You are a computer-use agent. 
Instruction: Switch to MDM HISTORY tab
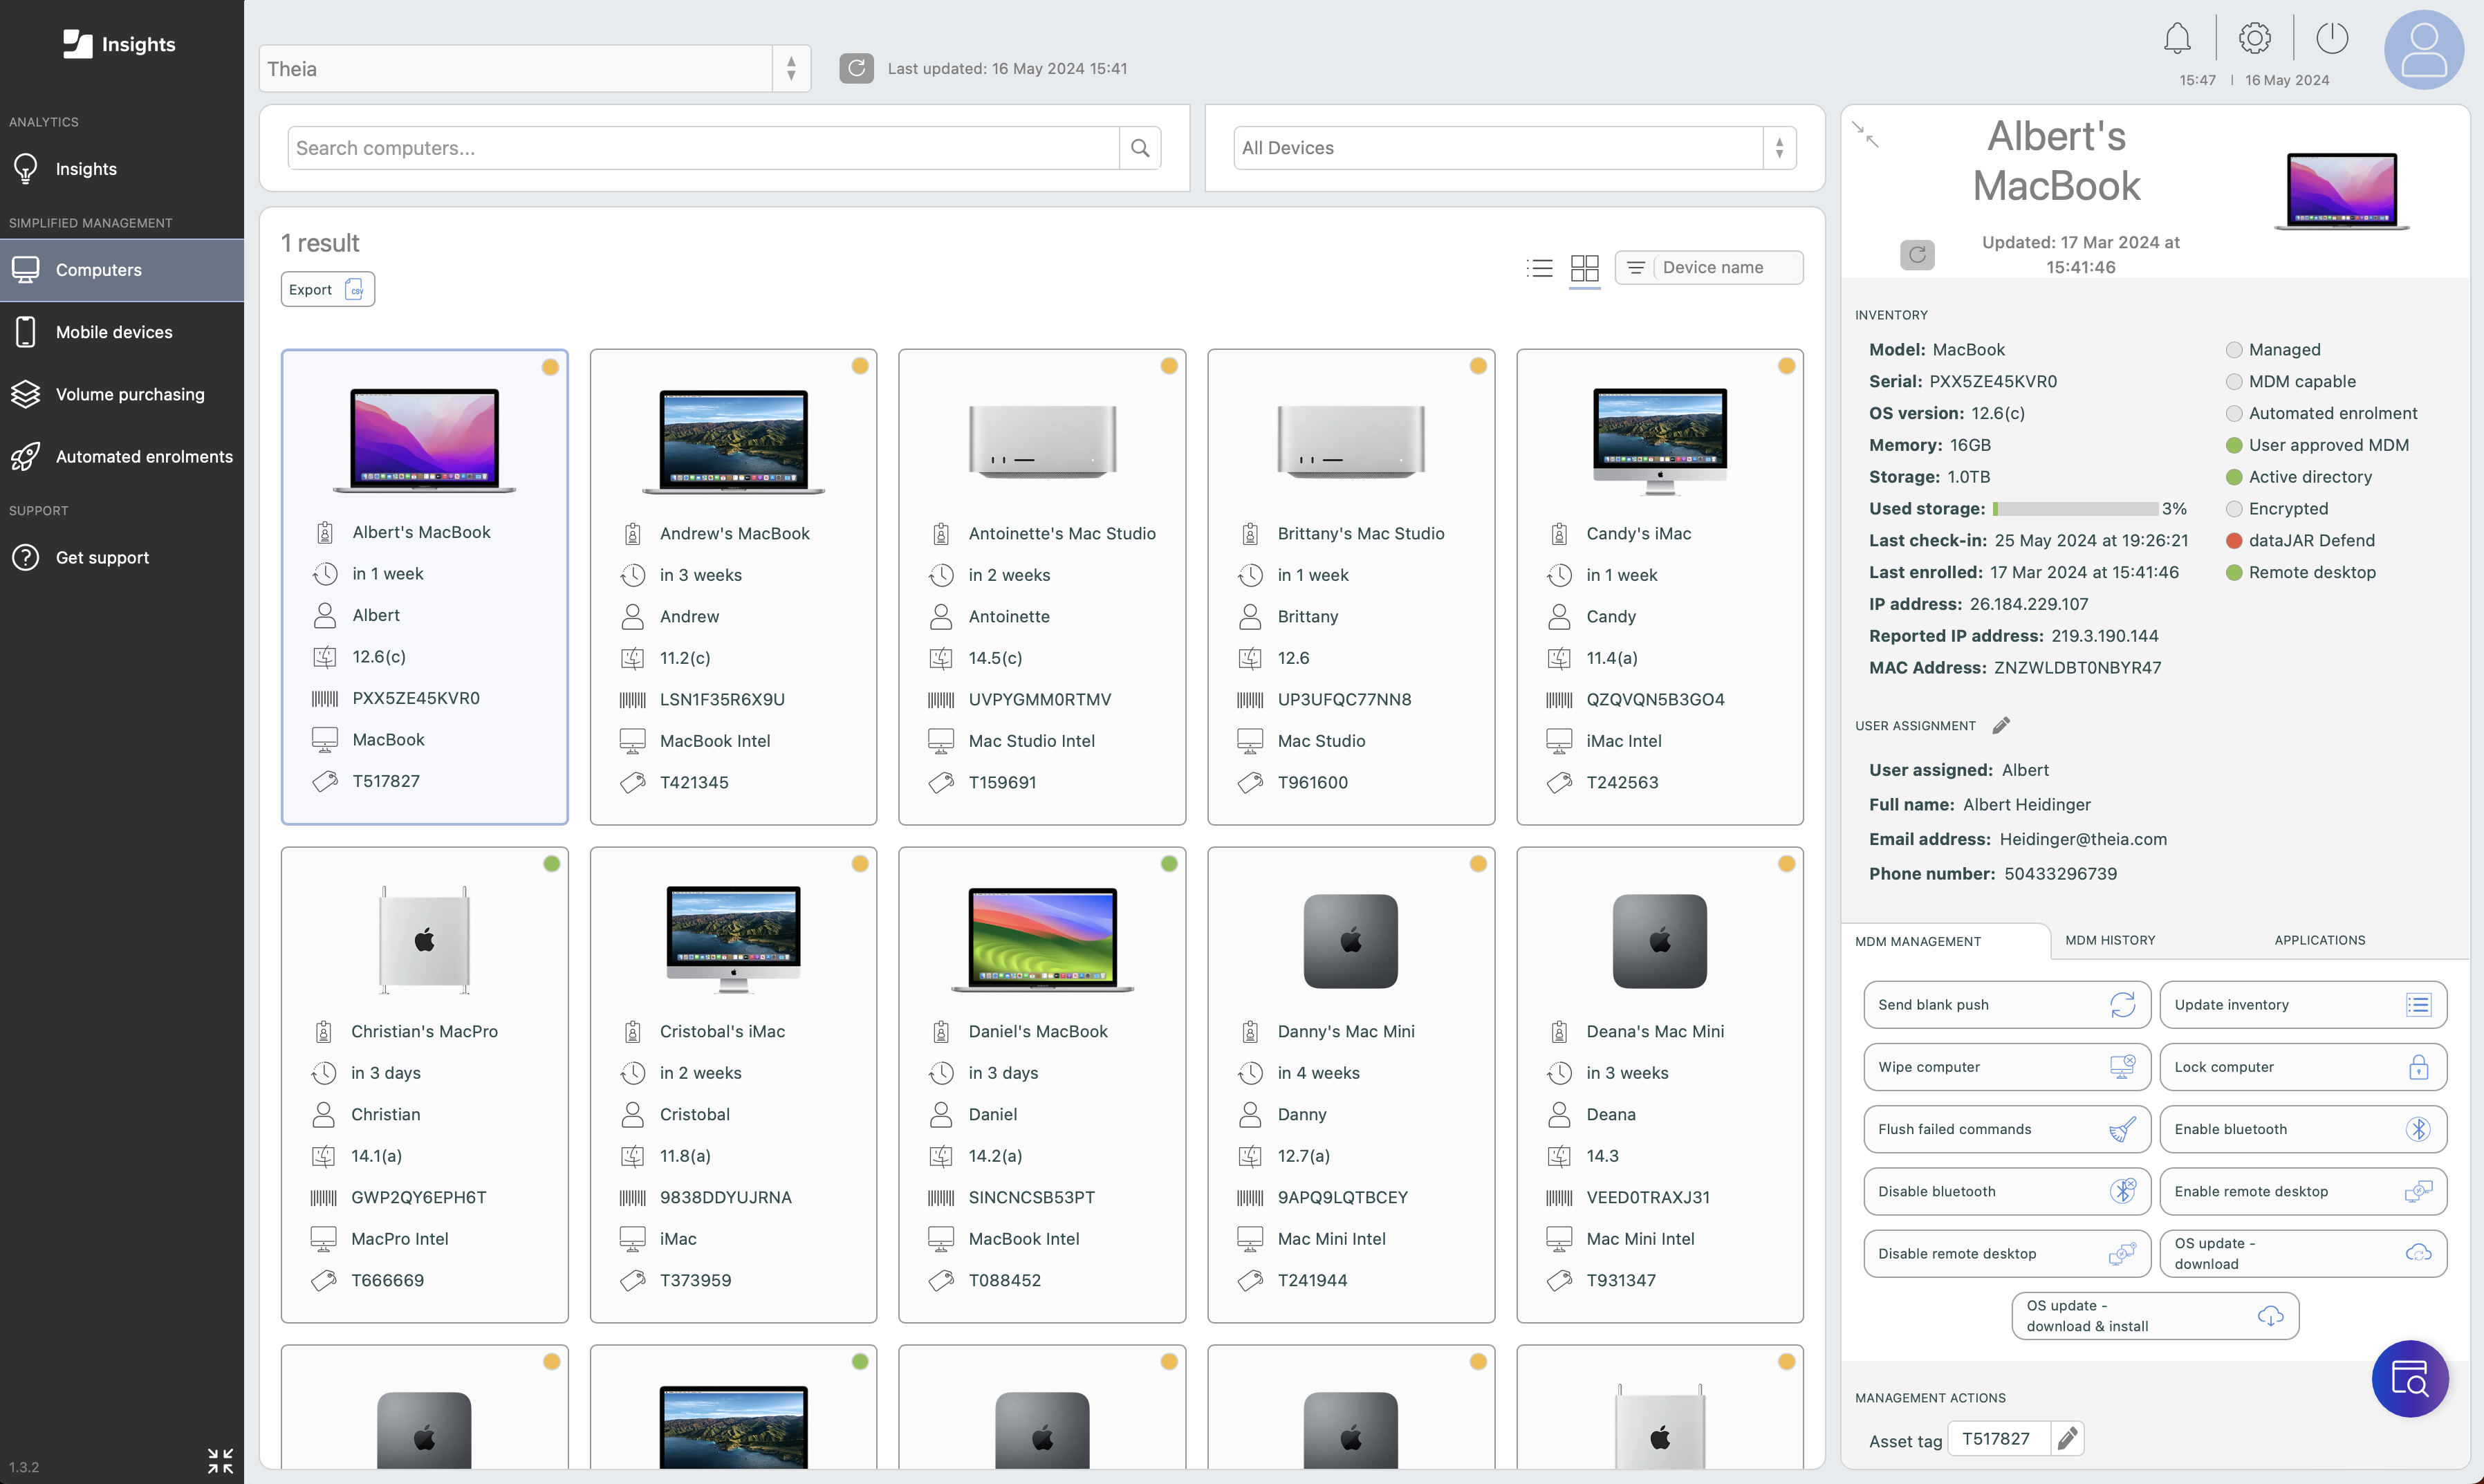point(2110,940)
